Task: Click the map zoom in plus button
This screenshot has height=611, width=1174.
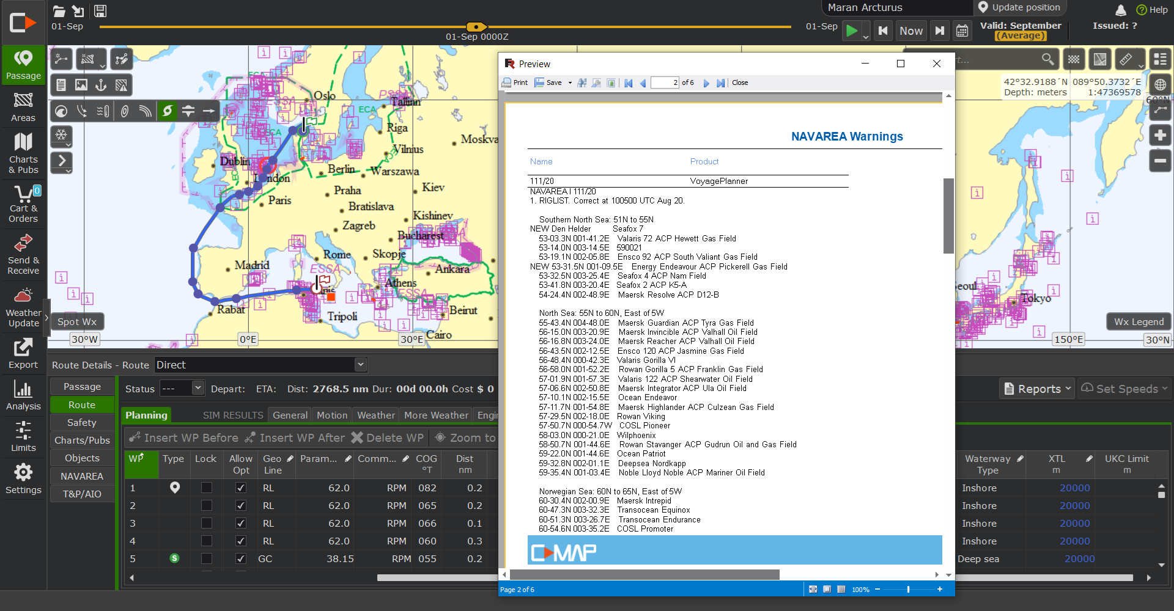Action: (x=1160, y=135)
